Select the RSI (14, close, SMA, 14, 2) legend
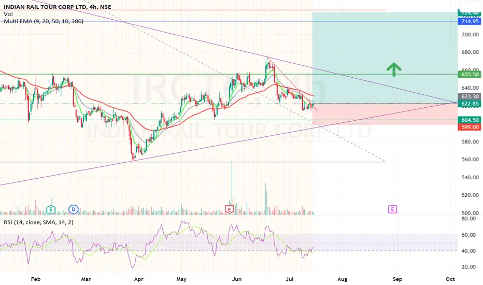This screenshot has width=483, height=285. click(38, 222)
